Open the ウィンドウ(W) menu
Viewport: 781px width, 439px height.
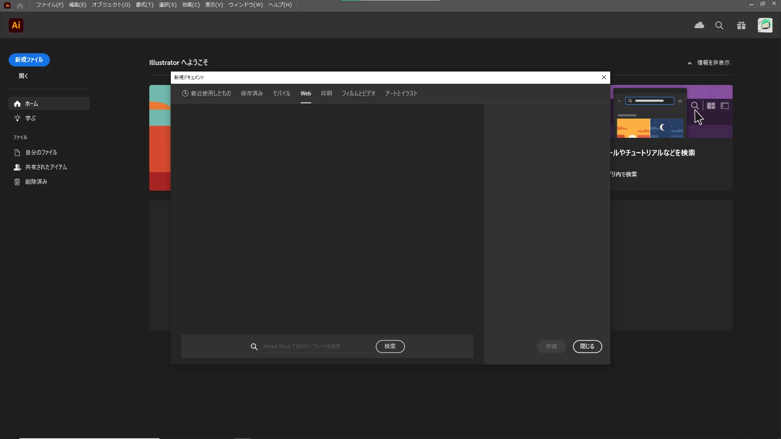[245, 5]
